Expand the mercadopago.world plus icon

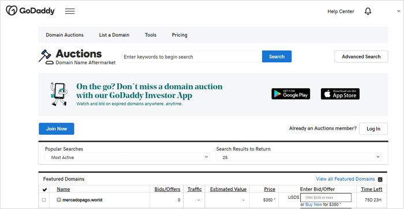point(59,200)
